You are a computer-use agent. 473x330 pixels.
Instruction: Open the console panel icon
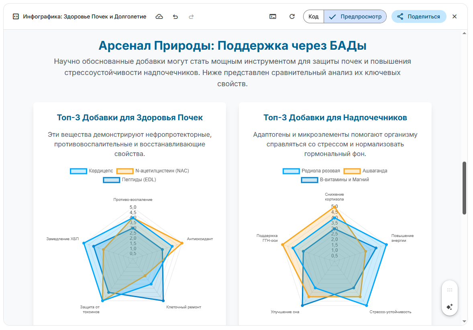pyautogui.click(x=273, y=16)
